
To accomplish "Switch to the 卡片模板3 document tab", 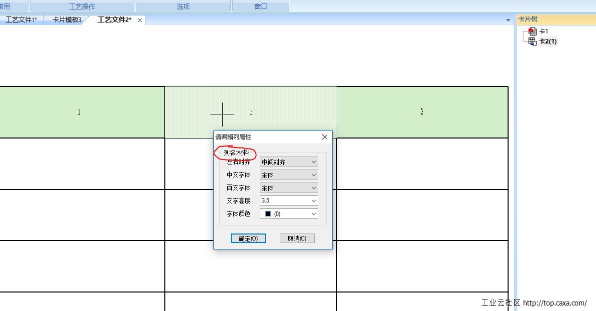I will (67, 20).
